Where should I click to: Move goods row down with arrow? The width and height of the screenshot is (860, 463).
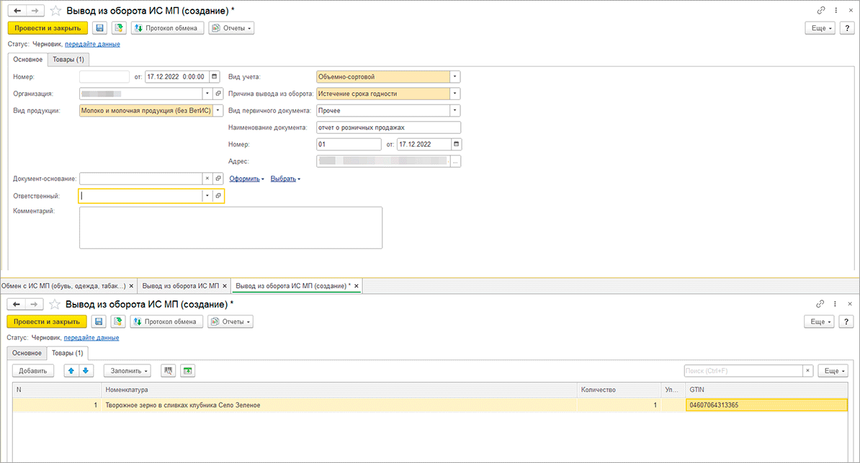(x=86, y=371)
